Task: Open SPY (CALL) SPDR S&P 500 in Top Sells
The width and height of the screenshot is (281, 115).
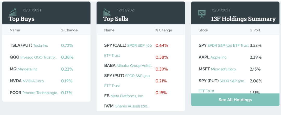Action: 128,45
